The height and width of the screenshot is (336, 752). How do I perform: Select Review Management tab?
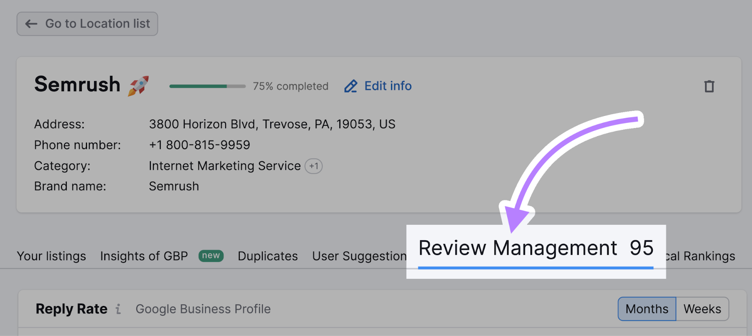coord(536,249)
